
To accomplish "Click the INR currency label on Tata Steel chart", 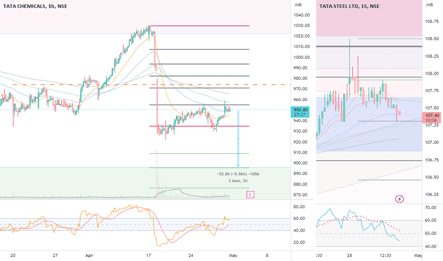I will [x=429, y=5].
